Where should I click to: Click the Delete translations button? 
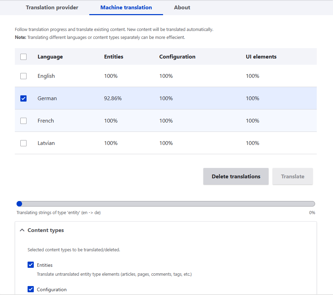pyautogui.click(x=236, y=177)
